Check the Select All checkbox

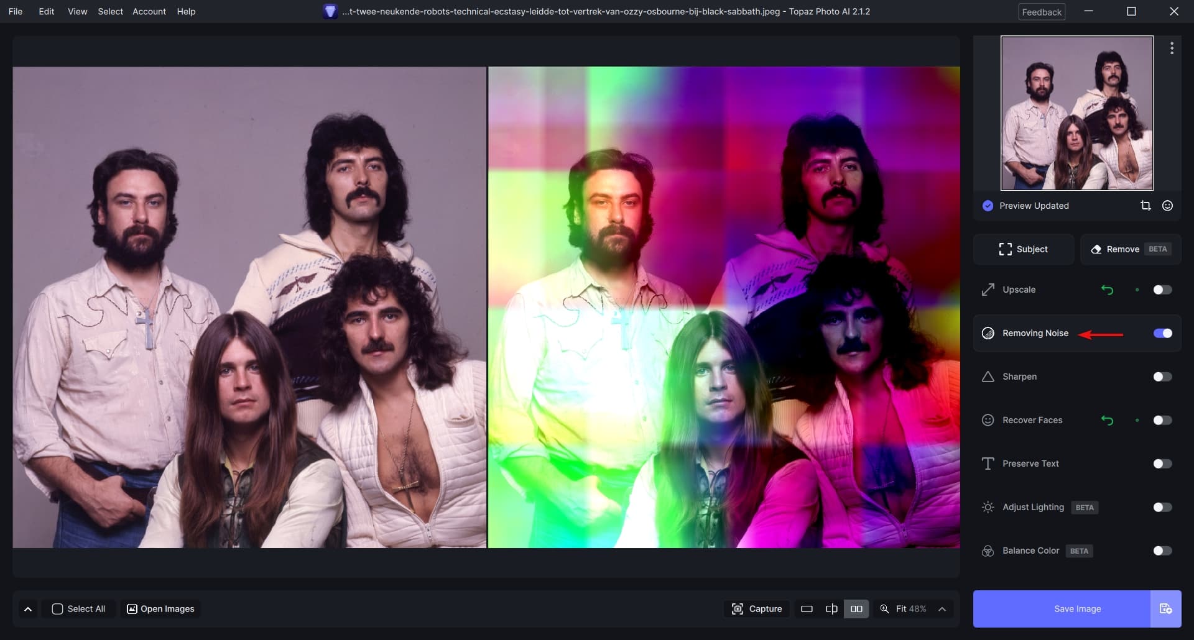[x=58, y=609]
